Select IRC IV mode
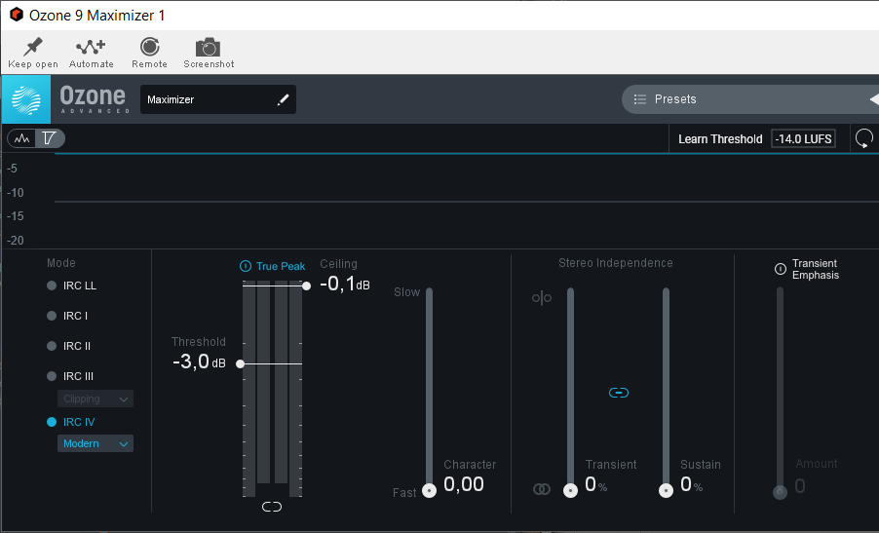The height and width of the screenshot is (533, 879). 70,422
